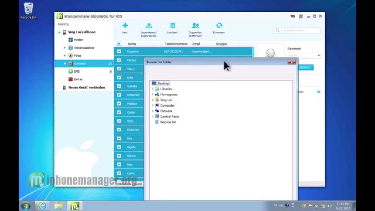Expand the Ying Lin folder node
The height and width of the screenshot is (211, 375).
[153, 100]
